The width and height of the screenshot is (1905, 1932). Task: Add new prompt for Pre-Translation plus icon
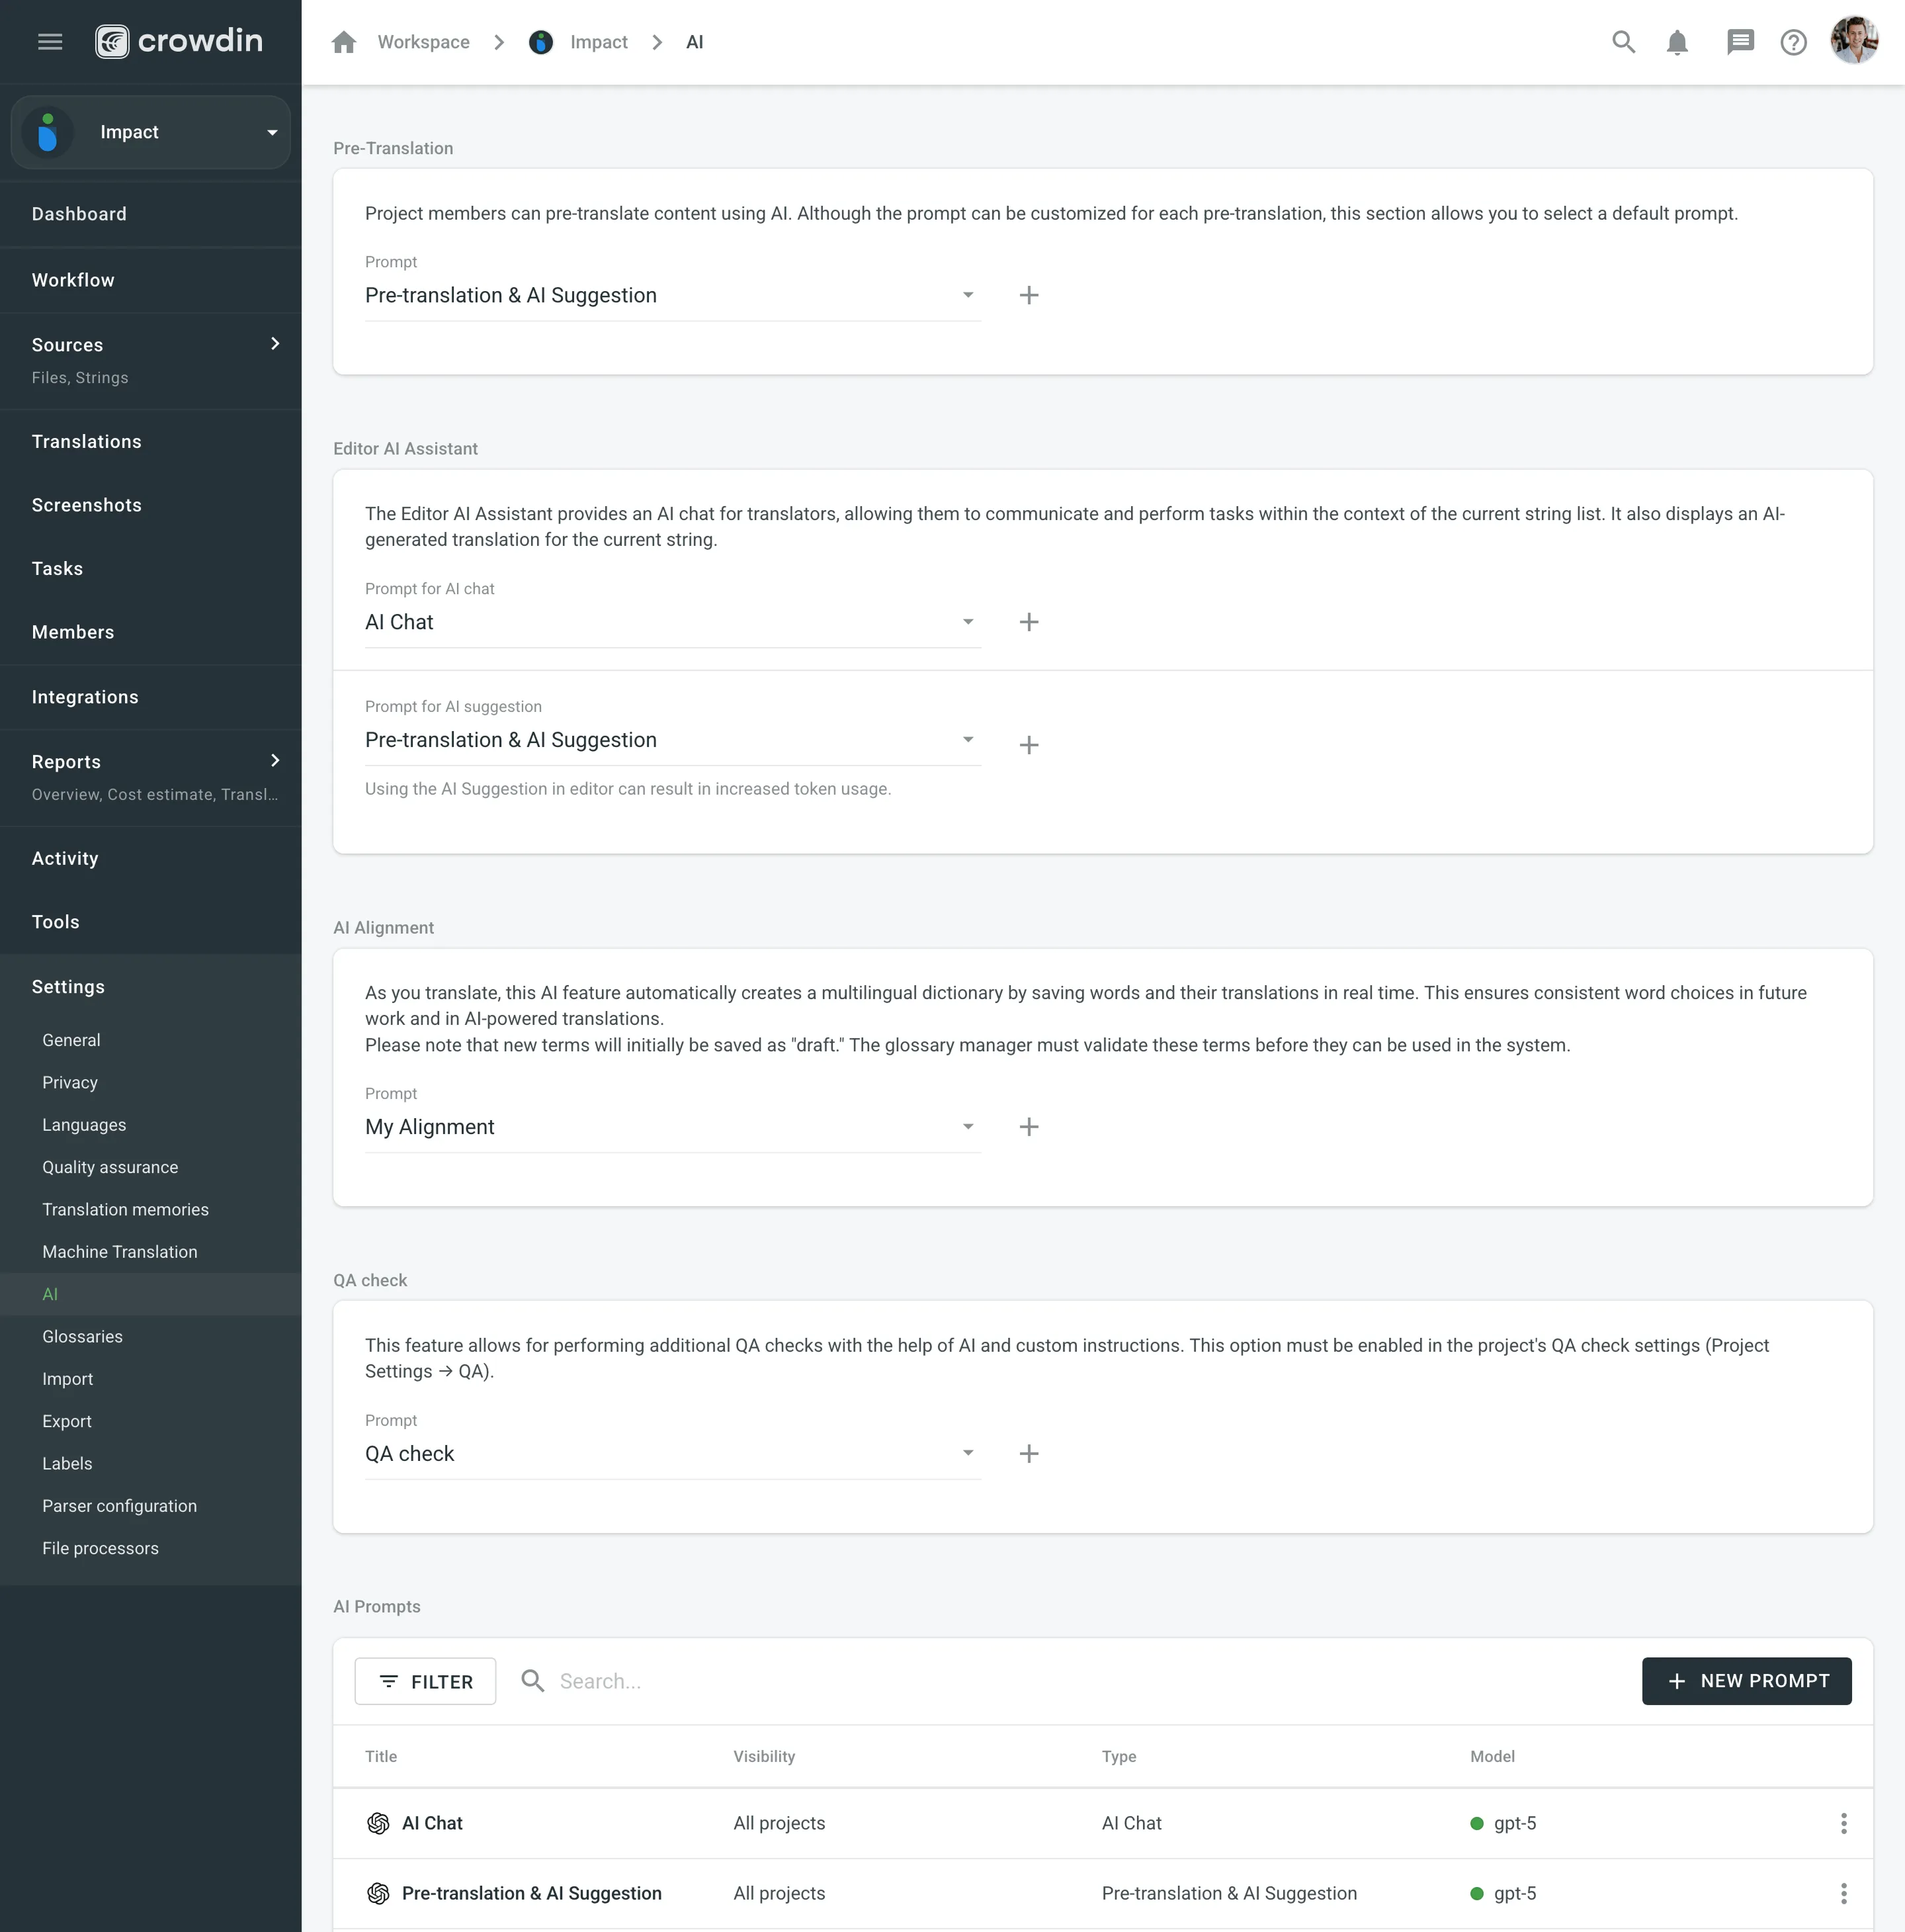coord(1029,295)
